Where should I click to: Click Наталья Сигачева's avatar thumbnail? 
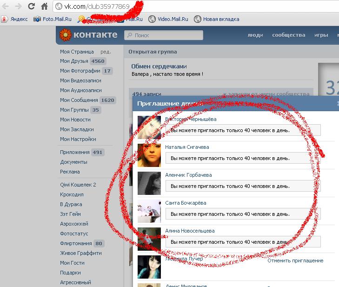(149, 155)
